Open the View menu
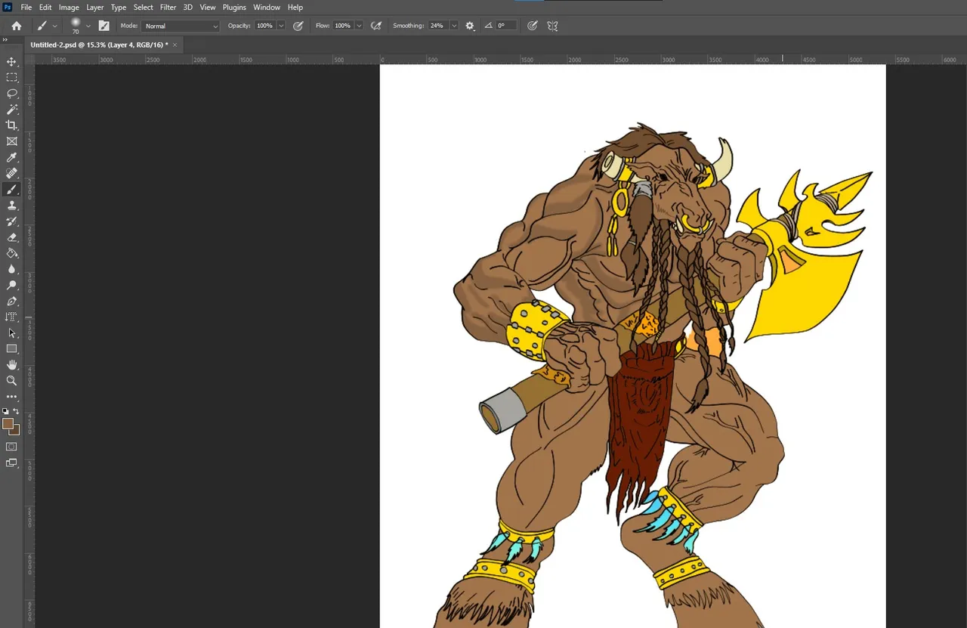Image resolution: width=967 pixels, height=628 pixels. (207, 7)
